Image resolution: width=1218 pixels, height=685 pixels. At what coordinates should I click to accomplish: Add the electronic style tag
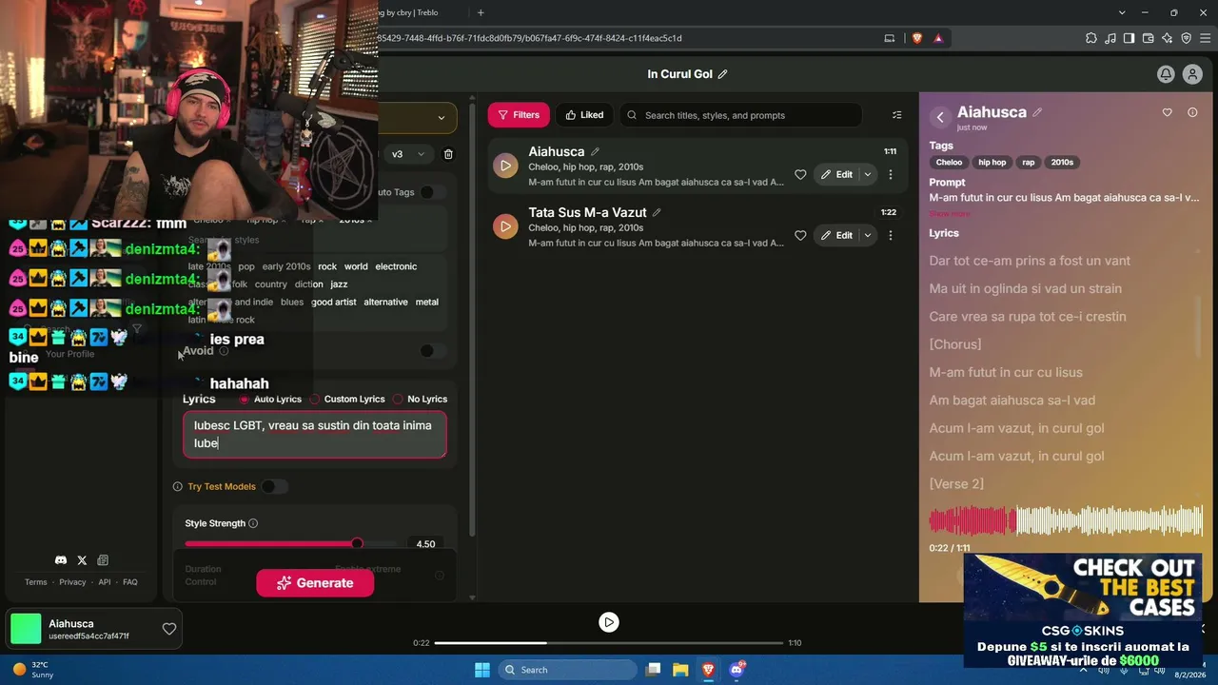click(x=396, y=266)
